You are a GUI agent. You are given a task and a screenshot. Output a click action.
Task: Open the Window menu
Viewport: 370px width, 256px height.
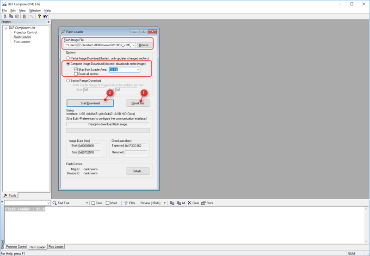tap(35, 11)
